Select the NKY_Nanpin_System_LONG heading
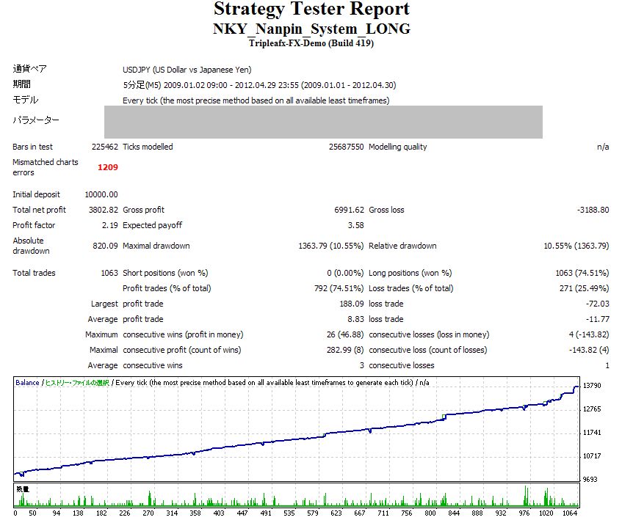Screen dimensions: 622x520 [x=311, y=29]
